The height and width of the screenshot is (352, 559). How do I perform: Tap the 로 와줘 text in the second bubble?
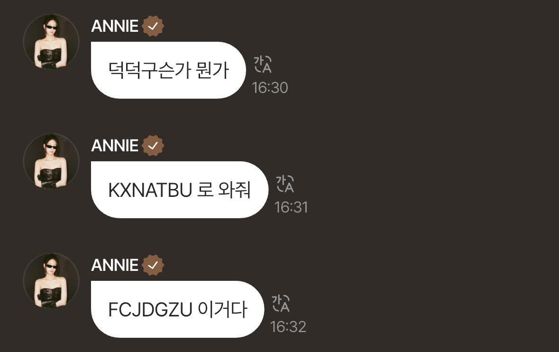(x=224, y=189)
